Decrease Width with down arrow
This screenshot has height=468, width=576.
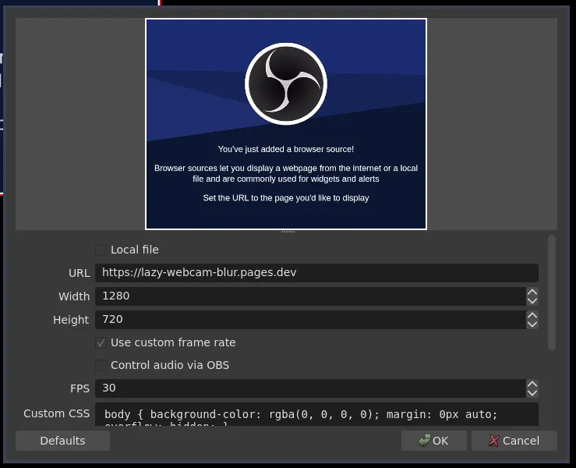[x=532, y=301]
